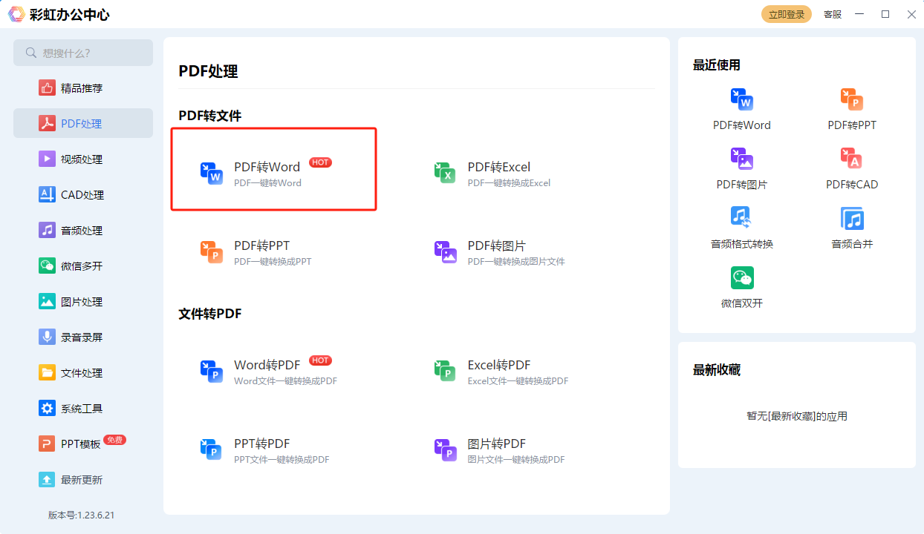924x534 pixels.
Task: Click recent PDF转Word icon in 最近使用
Action: (742, 99)
